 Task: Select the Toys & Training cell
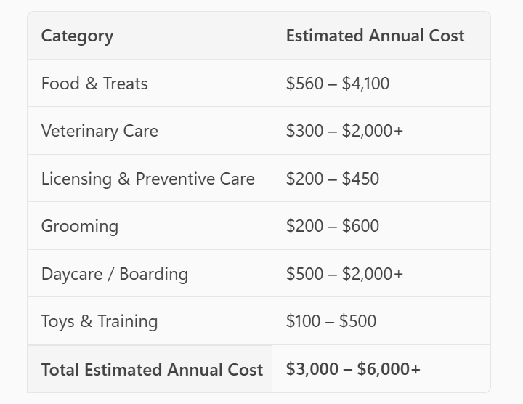tap(100, 322)
